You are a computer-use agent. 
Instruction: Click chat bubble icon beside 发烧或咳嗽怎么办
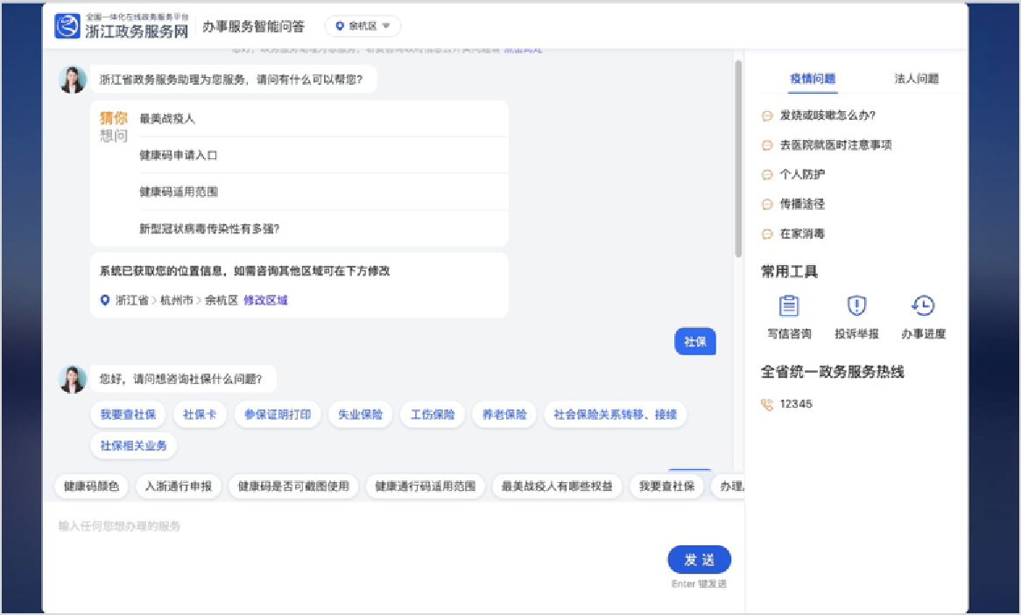pos(767,115)
